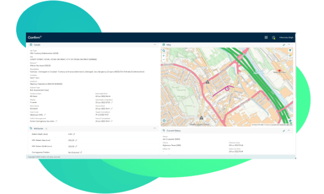Open the map filter funnel icon
The width and height of the screenshot is (324, 194).
click(x=290, y=51)
